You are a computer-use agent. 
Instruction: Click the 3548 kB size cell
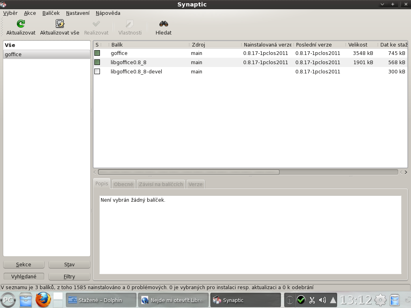[363, 53]
